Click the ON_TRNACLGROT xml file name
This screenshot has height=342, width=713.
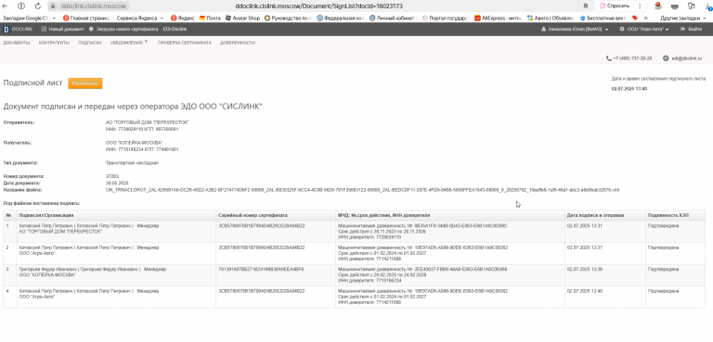[362, 189]
